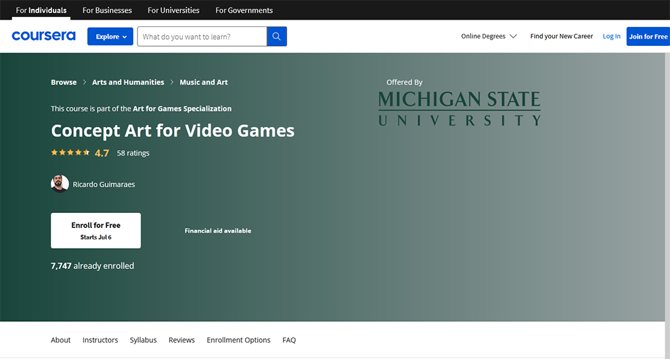Click the search magnifier button

click(x=277, y=37)
